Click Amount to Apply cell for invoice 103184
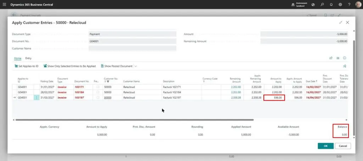Viewport: 363px width, 161px height. [x=274, y=92]
